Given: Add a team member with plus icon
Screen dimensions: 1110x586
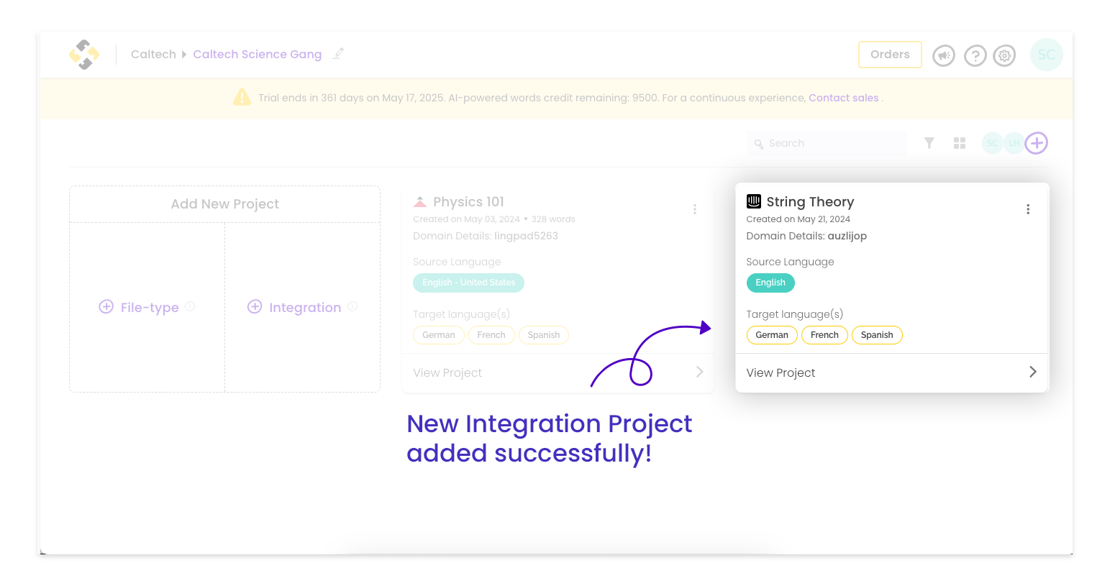Looking at the screenshot, I should [1036, 143].
